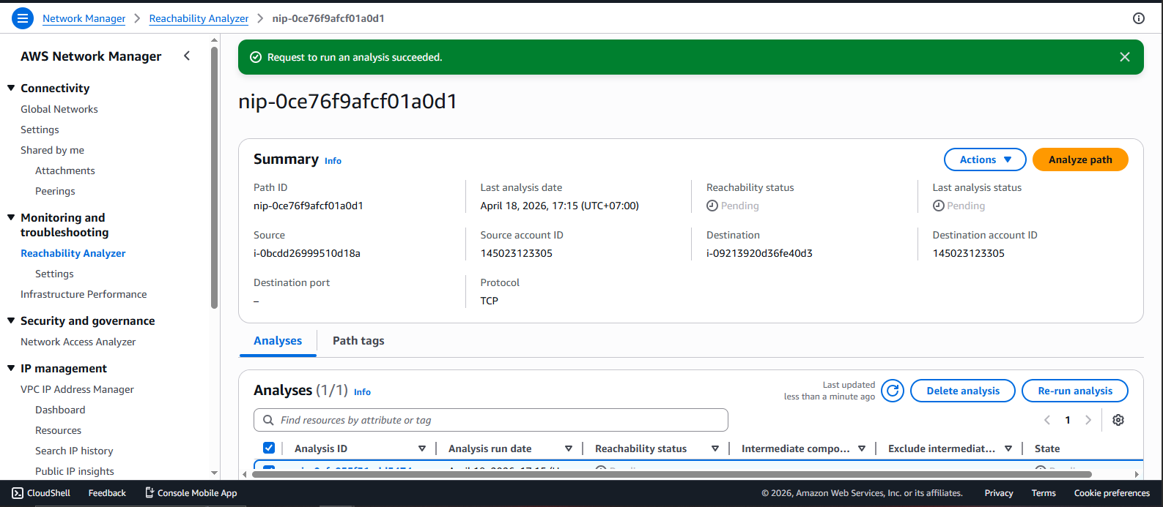
Task: Collapse the IP management section
Action: click(x=11, y=368)
